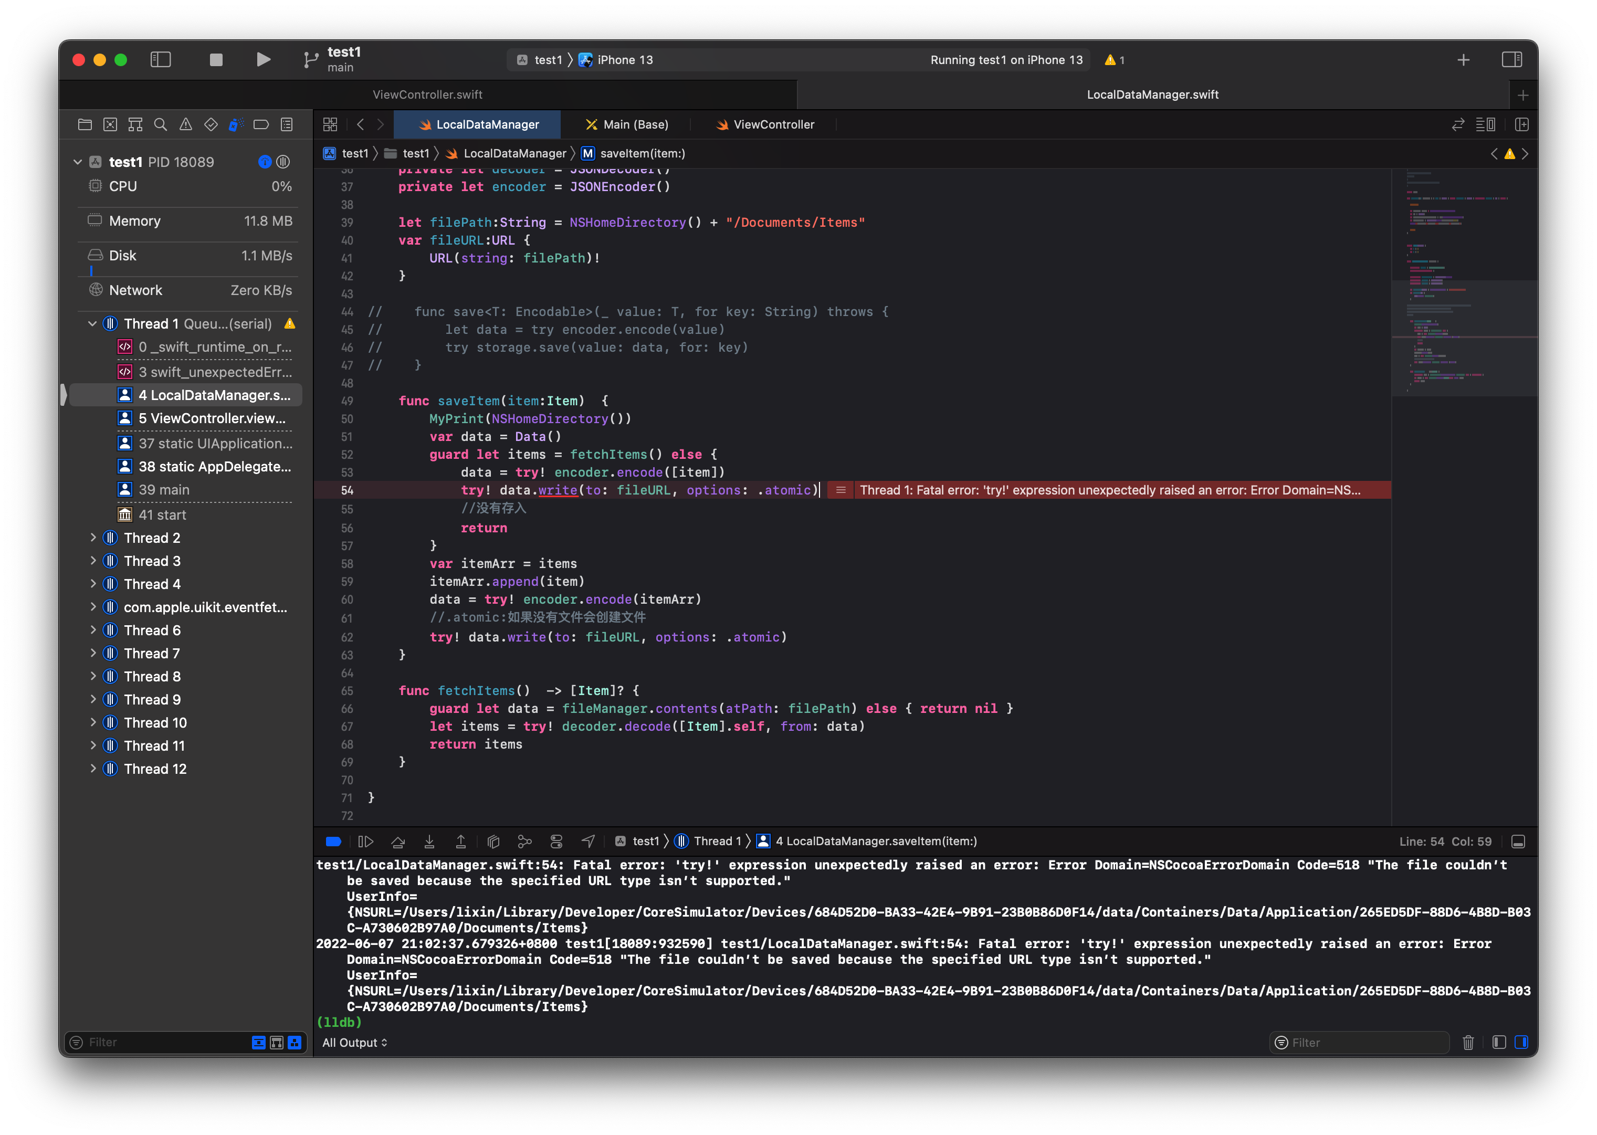Click the Step Over debug icon
This screenshot has width=1597, height=1135.
(x=398, y=842)
